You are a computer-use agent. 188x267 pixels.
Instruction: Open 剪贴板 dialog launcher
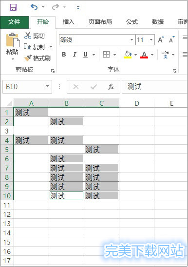[x=53, y=71]
